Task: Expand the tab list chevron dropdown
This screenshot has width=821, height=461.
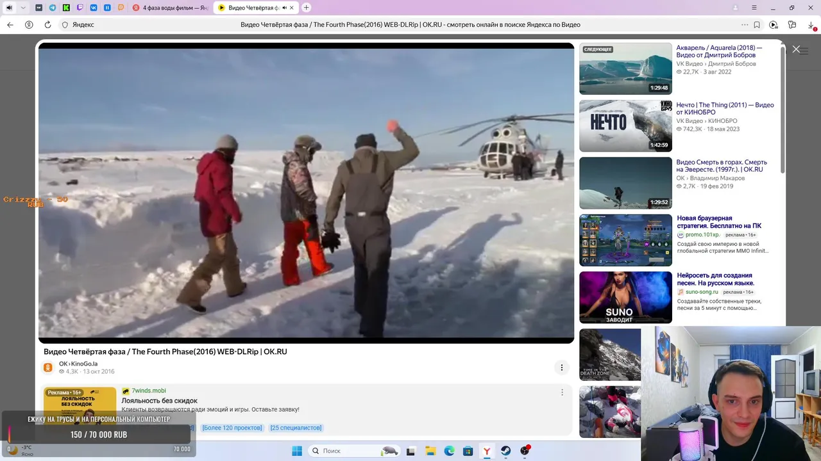Action: (x=24, y=8)
